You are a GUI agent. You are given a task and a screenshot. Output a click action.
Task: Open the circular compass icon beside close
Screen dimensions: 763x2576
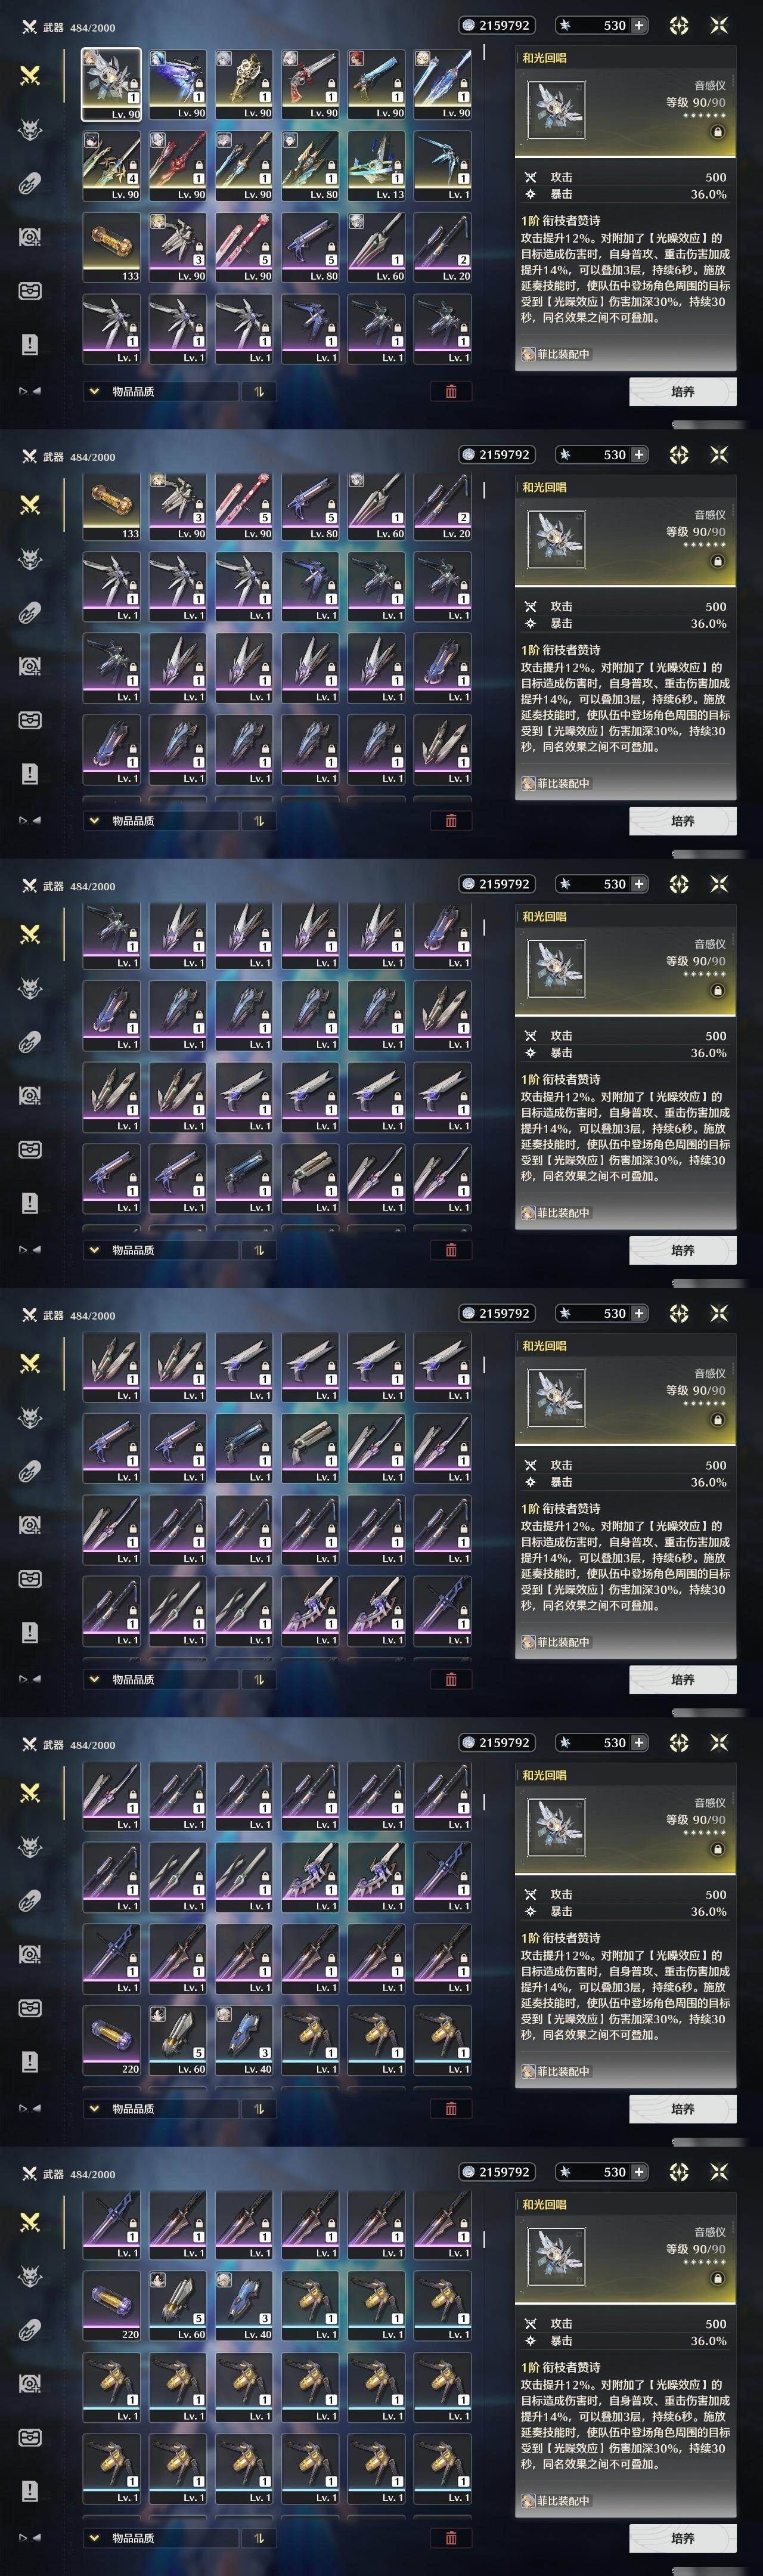pyautogui.click(x=679, y=25)
